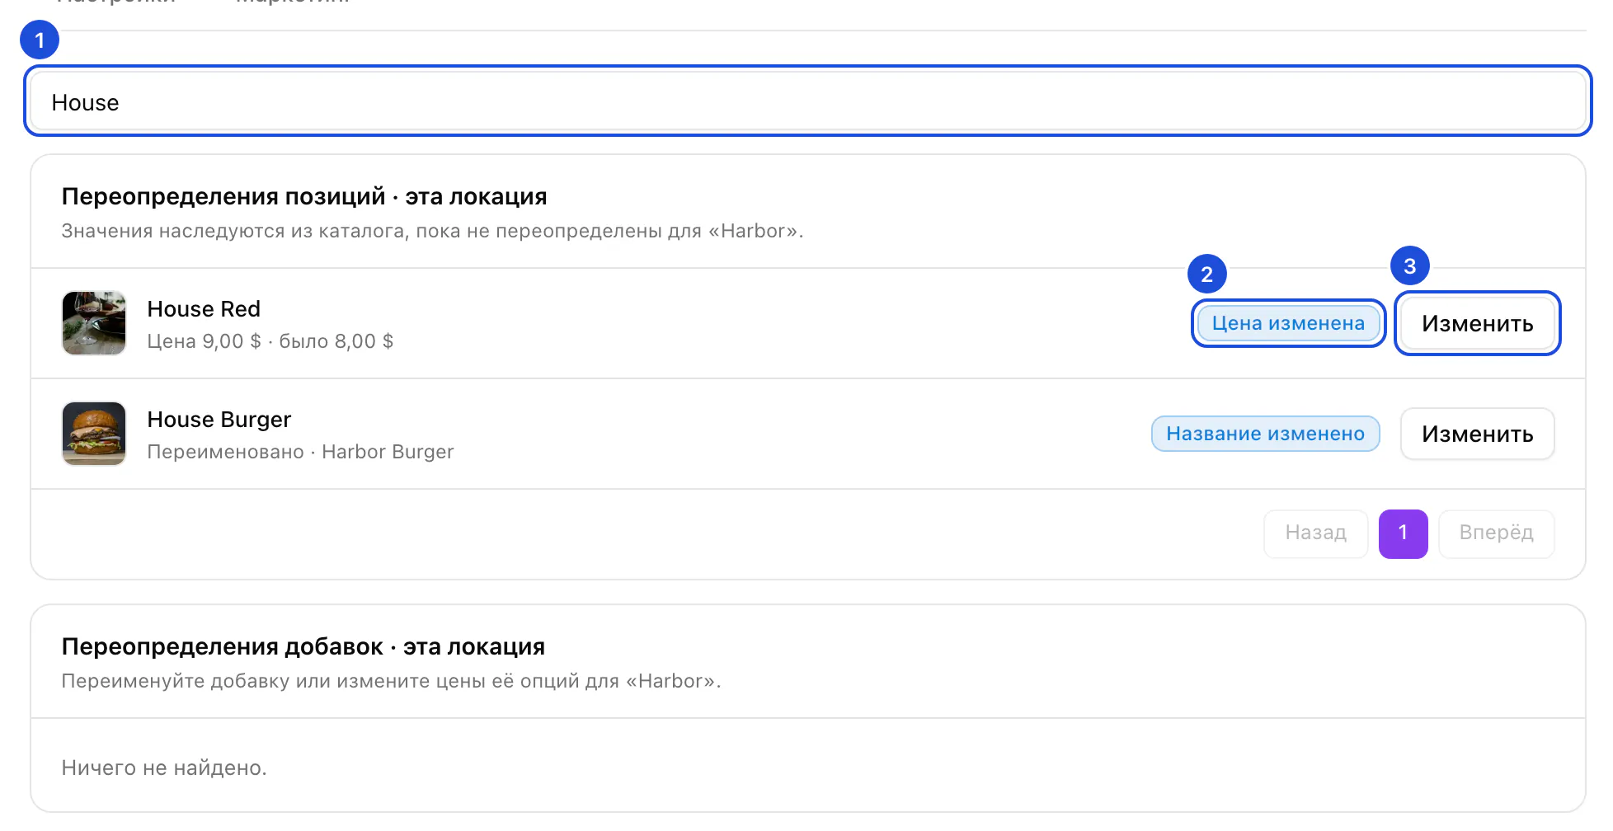Select the "House Burger" item name
1613x831 pixels.
[x=219, y=419]
